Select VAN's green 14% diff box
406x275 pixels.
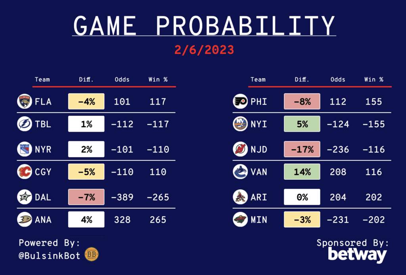point(302,172)
